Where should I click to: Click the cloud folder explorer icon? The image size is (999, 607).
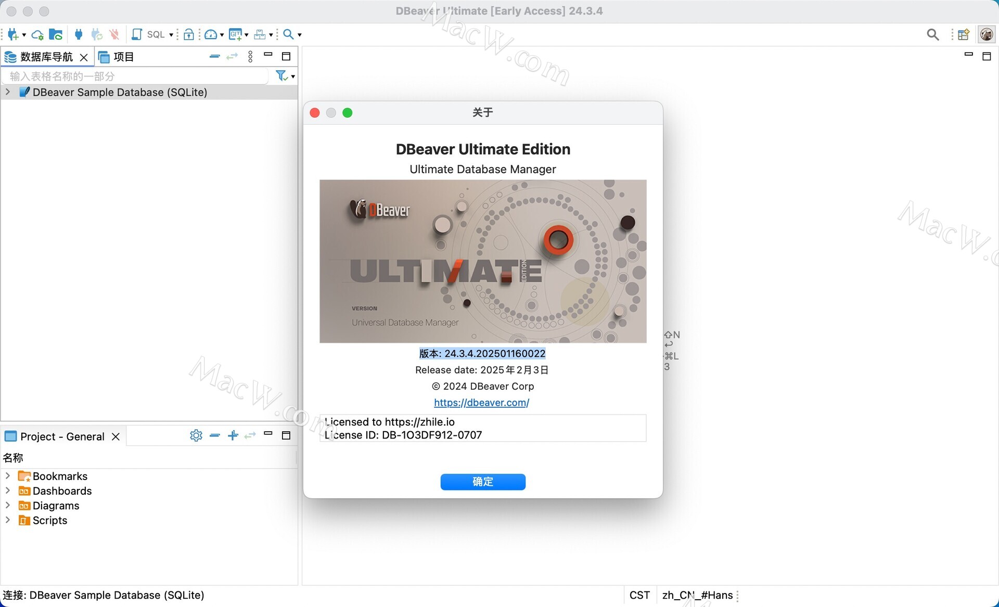56,34
